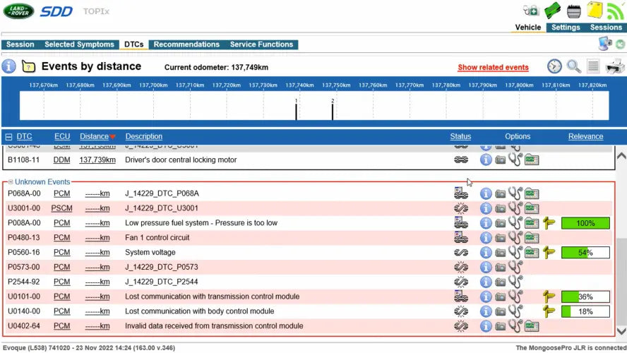Click the green wireless connection status icon
Screen dimensions: 627x353
pos(615,11)
